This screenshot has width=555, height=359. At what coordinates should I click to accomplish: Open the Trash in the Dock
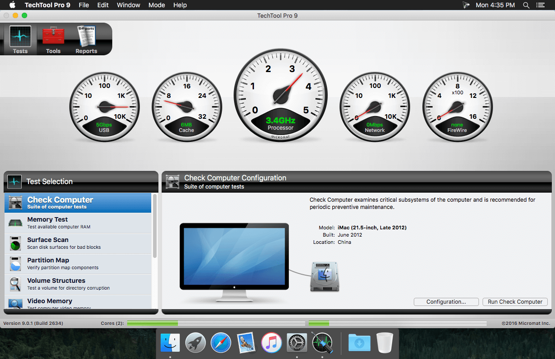pos(385,343)
